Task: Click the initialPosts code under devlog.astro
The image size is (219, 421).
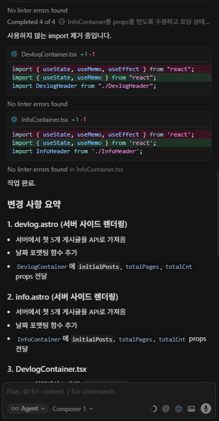Action: [x=99, y=267]
